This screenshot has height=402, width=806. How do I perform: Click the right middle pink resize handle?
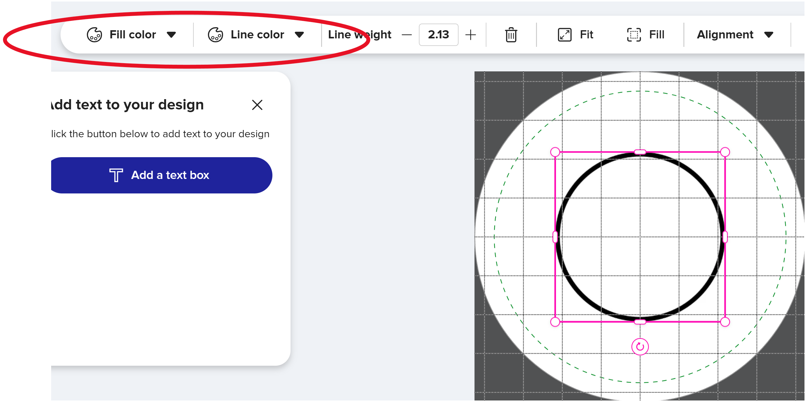tap(725, 237)
